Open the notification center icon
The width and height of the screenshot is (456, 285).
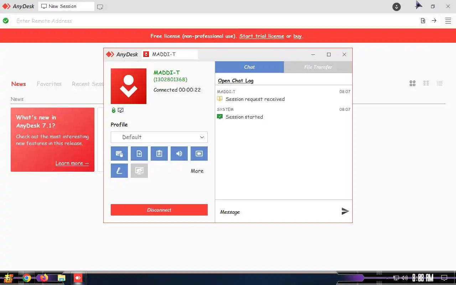(x=444, y=278)
